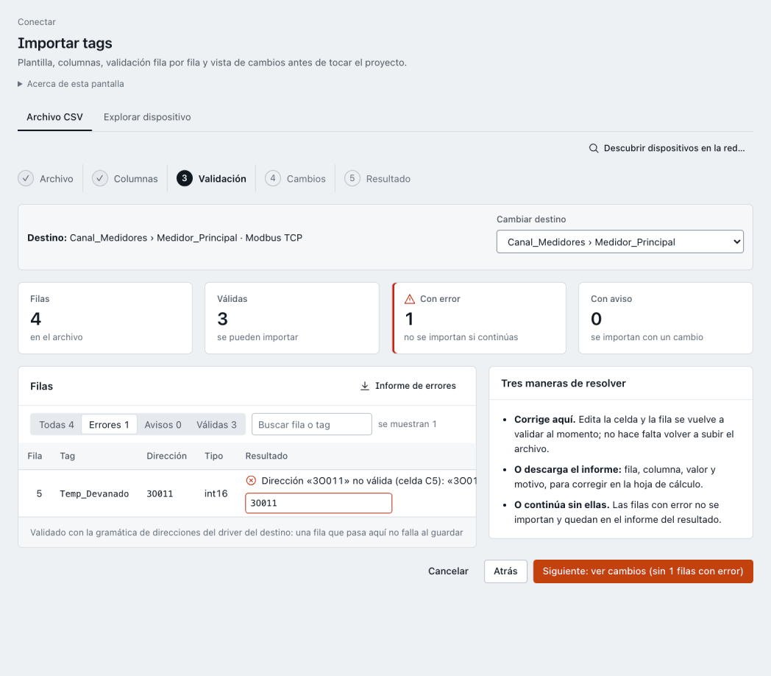This screenshot has width=771, height=676.
Task: Click the Filas summary card count
Action: point(35,319)
